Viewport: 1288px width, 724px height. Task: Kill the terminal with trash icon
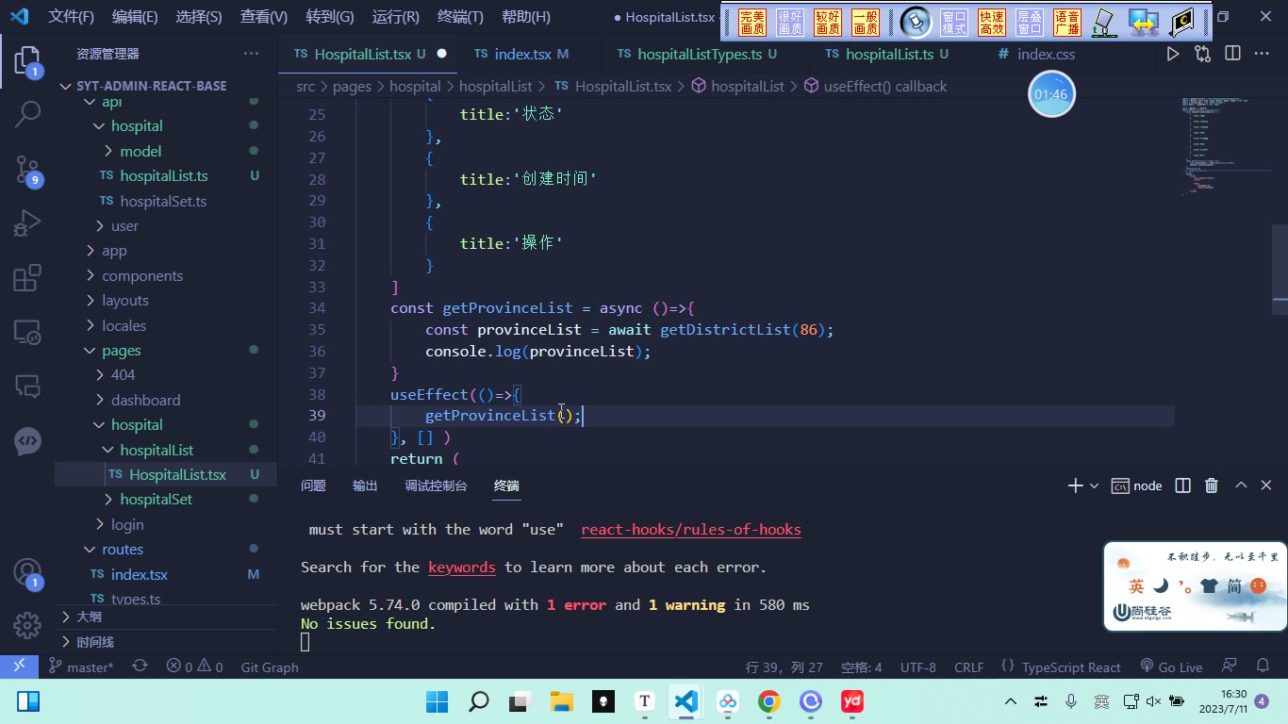(1212, 485)
